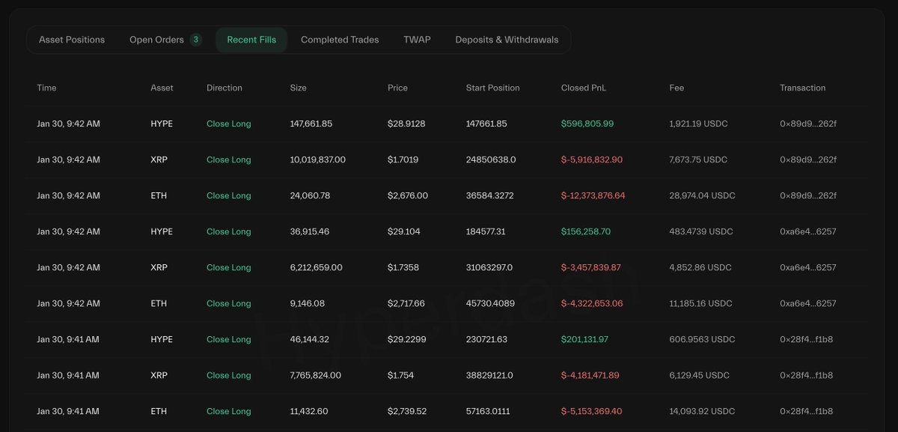
Task: Sort by the Time column header
Action: [46, 88]
